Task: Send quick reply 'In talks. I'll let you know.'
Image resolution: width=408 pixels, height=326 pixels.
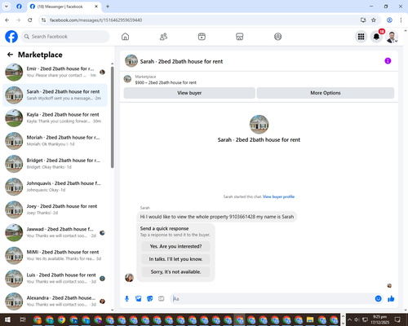Action: click(175, 259)
